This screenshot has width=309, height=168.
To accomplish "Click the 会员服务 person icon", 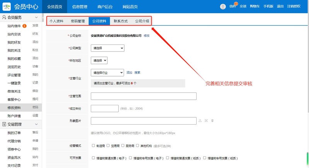I will point(4,17).
